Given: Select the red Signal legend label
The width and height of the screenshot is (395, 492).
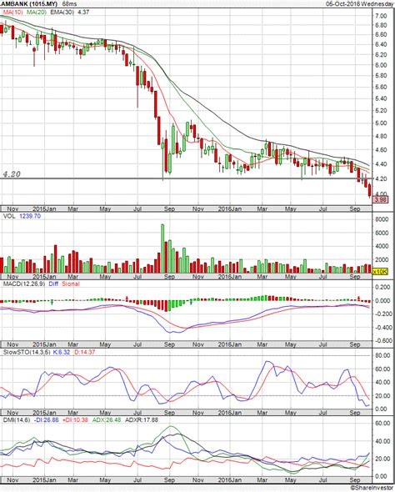Looking at the screenshot, I should (x=71, y=284).
